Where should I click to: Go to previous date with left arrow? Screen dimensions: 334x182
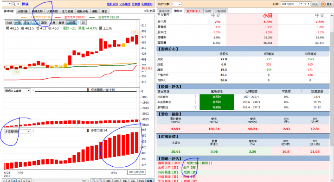305,4
